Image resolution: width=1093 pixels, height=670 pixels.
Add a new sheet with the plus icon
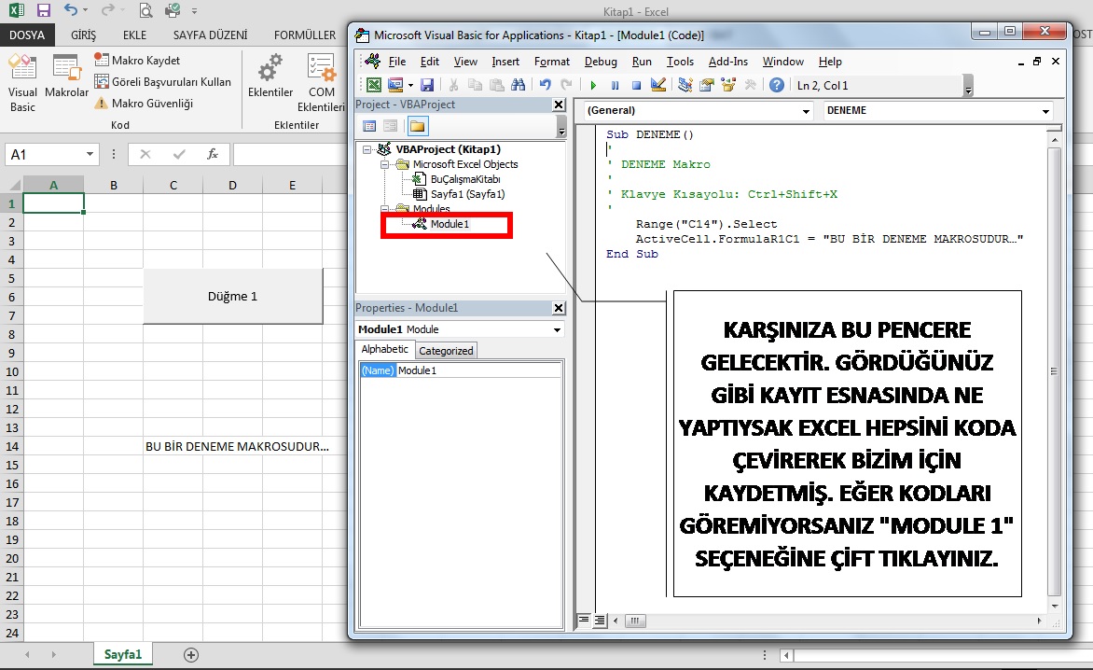click(x=191, y=655)
